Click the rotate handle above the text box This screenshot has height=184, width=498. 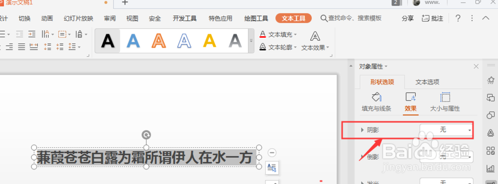point(146,135)
